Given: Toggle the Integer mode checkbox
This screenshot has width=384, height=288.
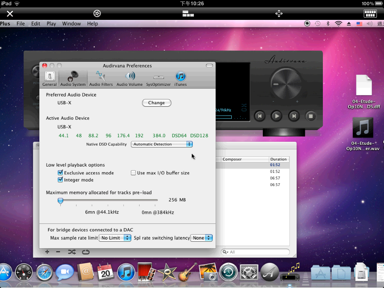Looking at the screenshot, I should pos(60,180).
